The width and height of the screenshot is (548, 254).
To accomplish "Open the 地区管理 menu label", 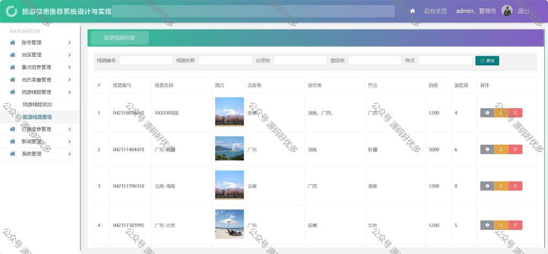I will (x=32, y=55).
